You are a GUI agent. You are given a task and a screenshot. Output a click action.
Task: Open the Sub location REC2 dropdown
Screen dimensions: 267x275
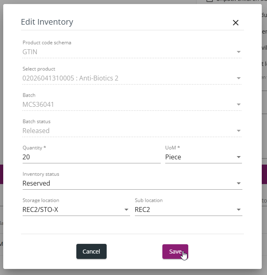pyautogui.click(x=189, y=210)
